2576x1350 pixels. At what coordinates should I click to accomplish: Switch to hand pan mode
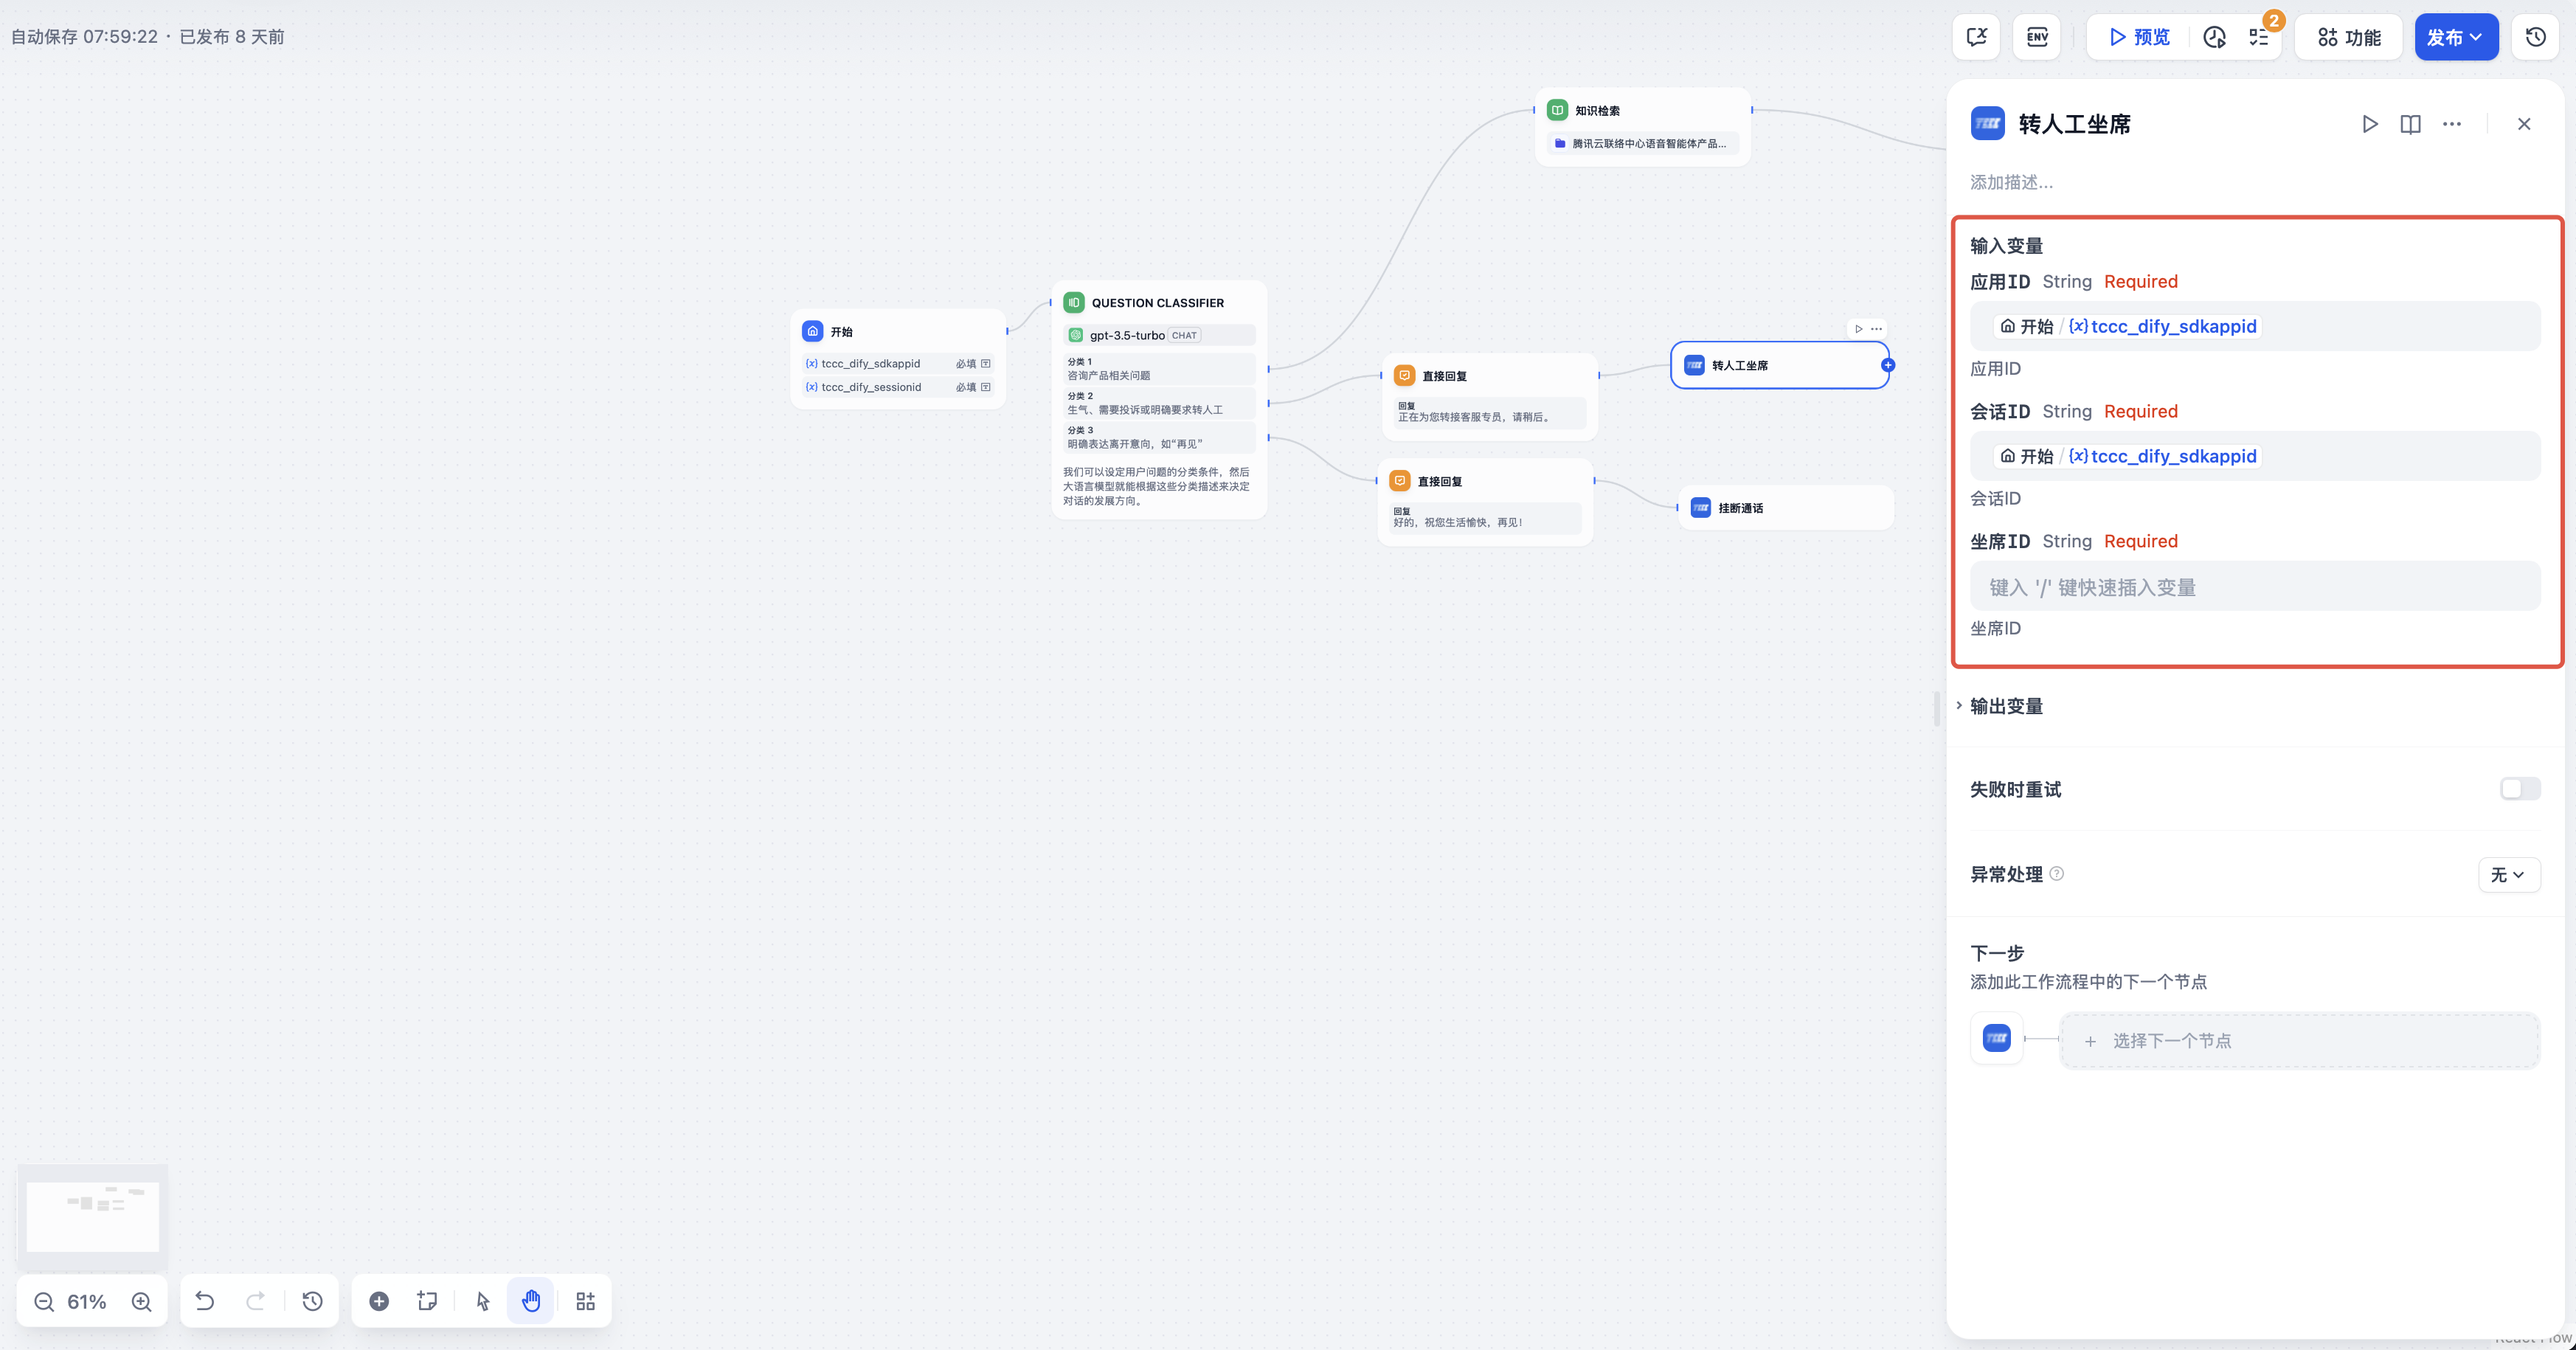coord(531,1301)
